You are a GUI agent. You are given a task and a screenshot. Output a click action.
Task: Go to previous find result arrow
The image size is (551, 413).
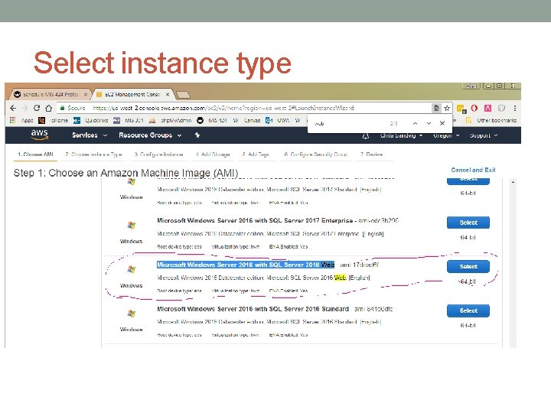(x=415, y=123)
